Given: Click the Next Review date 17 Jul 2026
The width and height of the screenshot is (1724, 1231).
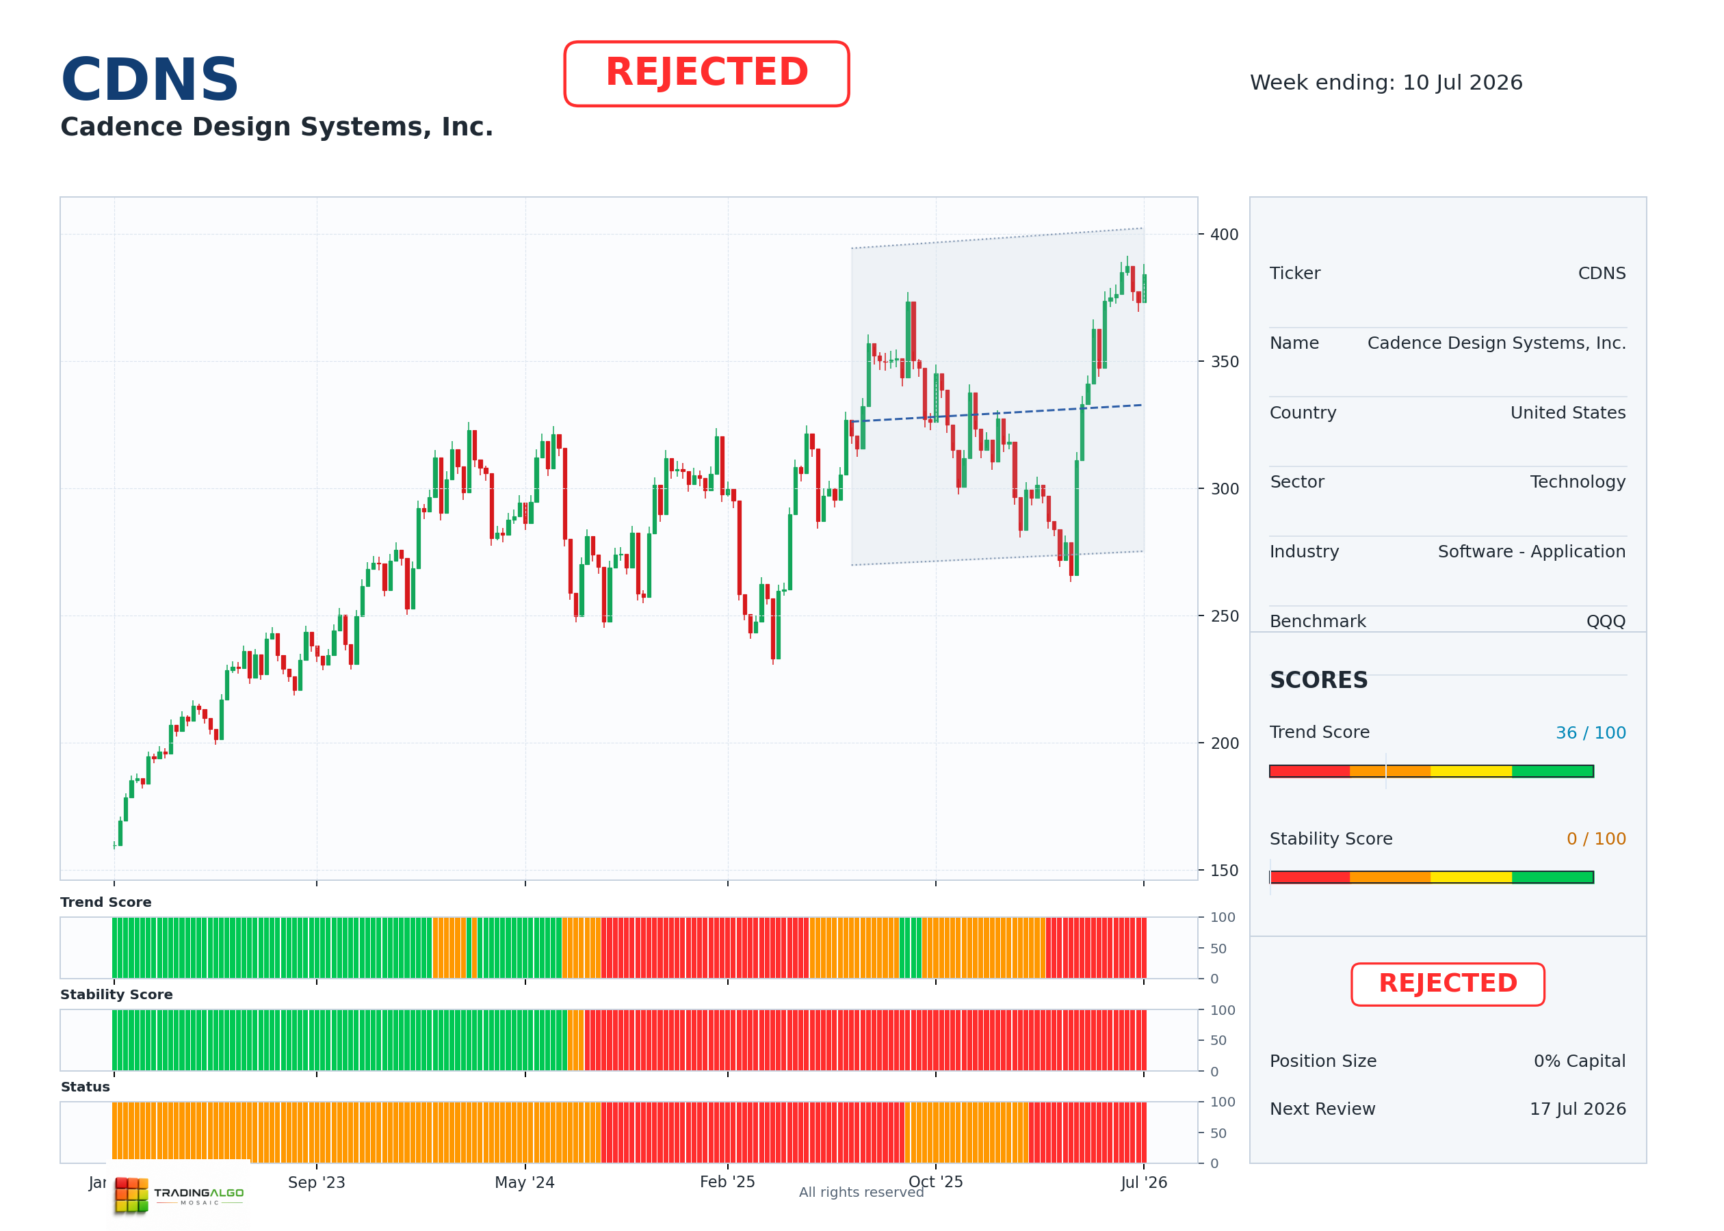Looking at the screenshot, I should coord(1577,1109).
